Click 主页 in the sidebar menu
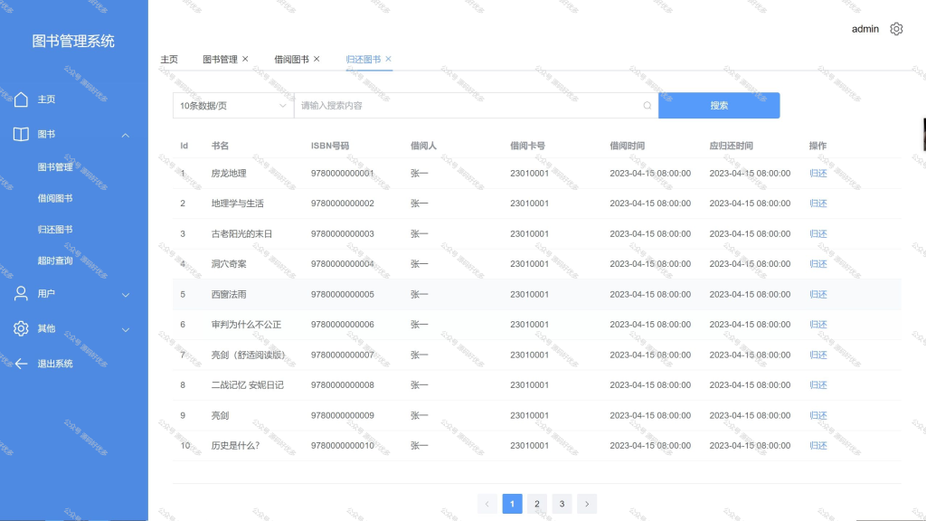Screen dimensions: 926x521 tap(47, 99)
